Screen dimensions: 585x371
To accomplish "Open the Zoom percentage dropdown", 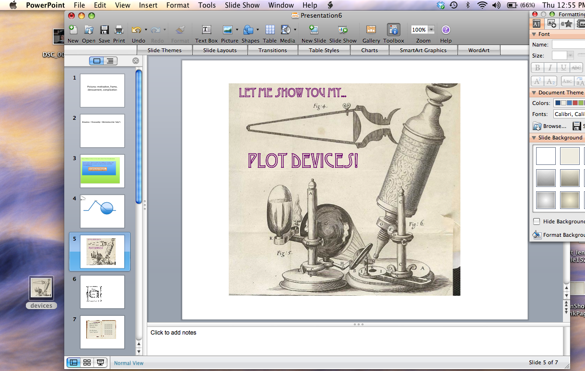I will coord(431,29).
